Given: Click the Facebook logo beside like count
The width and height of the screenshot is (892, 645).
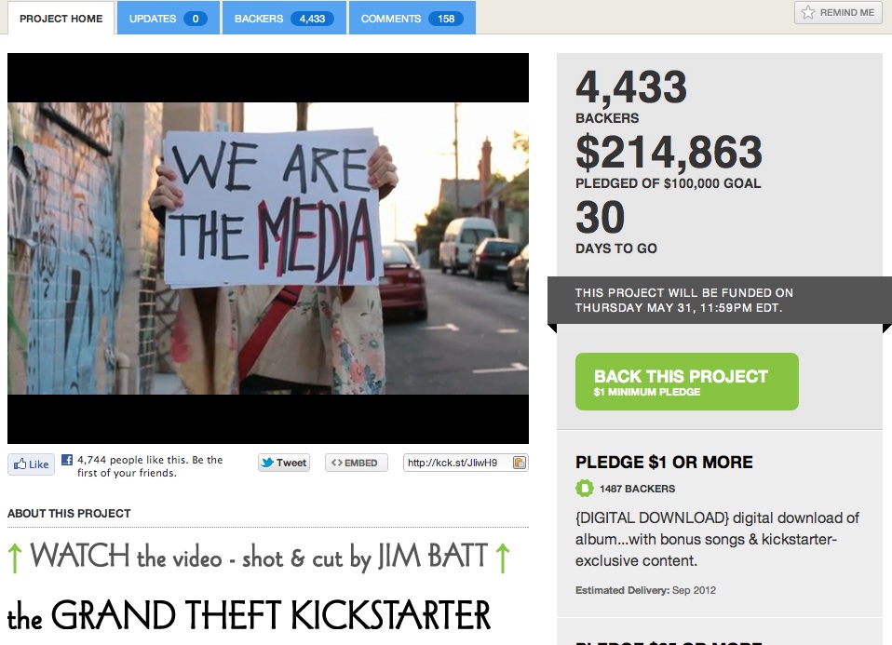Looking at the screenshot, I should coord(67,460).
